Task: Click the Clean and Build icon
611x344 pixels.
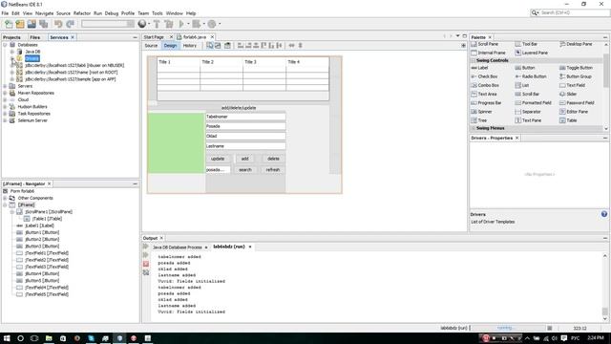Action: click(169, 24)
